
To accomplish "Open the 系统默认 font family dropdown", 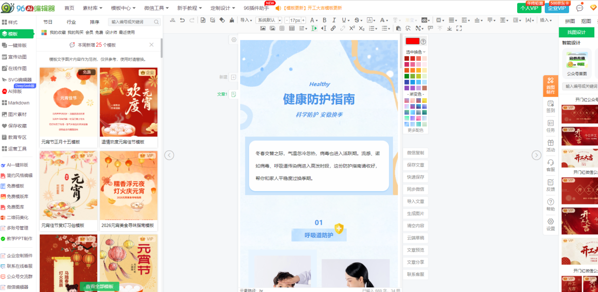I will pyautogui.click(x=269, y=20).
